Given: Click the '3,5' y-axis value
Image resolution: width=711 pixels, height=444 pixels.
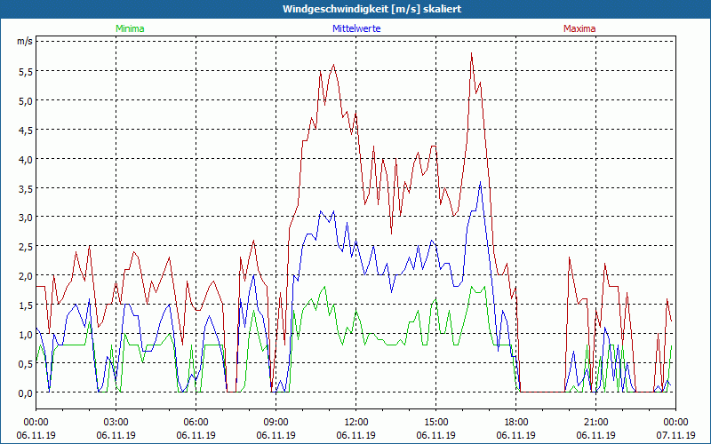Looking at the screenshot, I should pyautogui.click(x=26, y=188).
